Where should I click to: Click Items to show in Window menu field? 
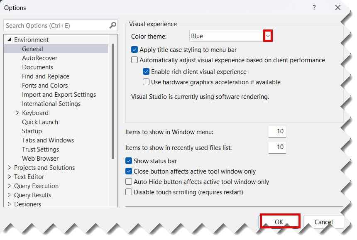(x=277, y=132)
